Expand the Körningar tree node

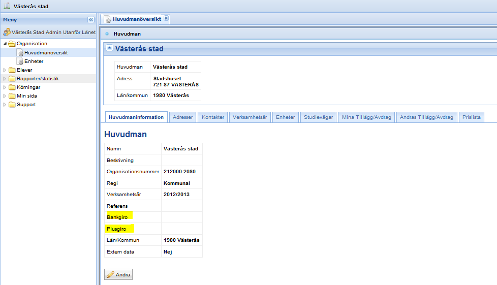pyautogui.click(x=5, y=87)
